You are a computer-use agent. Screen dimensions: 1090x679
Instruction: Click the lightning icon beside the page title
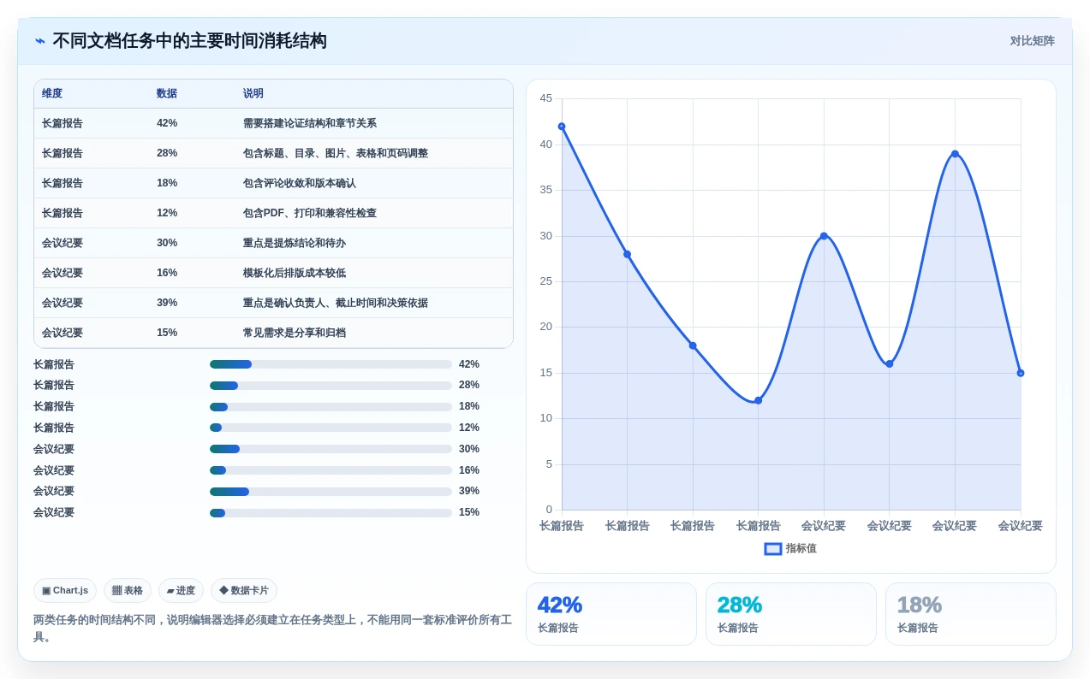click(40, 41)
